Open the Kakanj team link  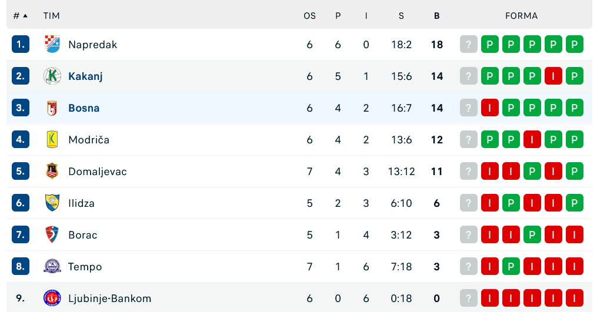pyautogui.click(x=85, y=76)
